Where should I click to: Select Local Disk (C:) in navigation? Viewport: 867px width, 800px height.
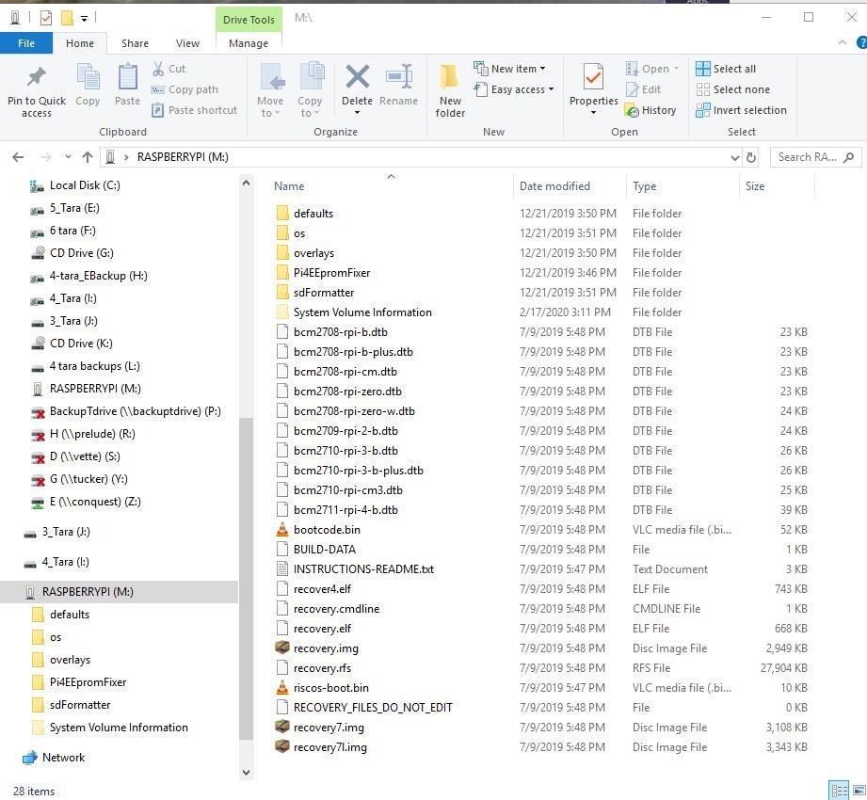85,185
